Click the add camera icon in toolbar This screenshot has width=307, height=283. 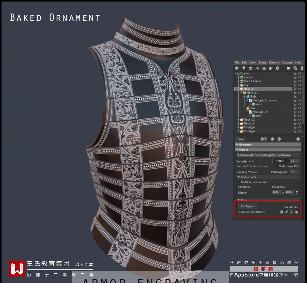pyautogui.click(x=250, y=68)
